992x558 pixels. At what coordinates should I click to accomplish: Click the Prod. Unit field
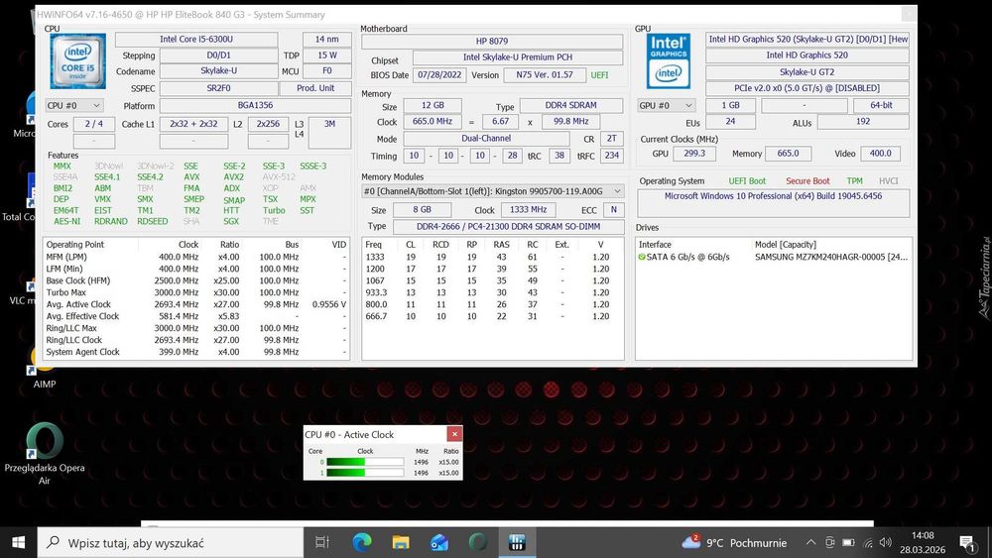coord(315,88)
